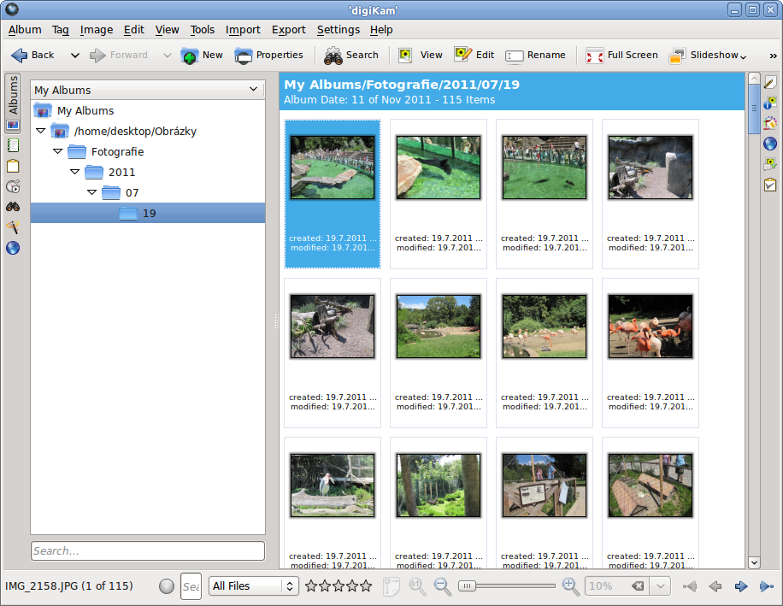
Task: Click the zoom in magnifier icon
Action: [x=571, y=586]
